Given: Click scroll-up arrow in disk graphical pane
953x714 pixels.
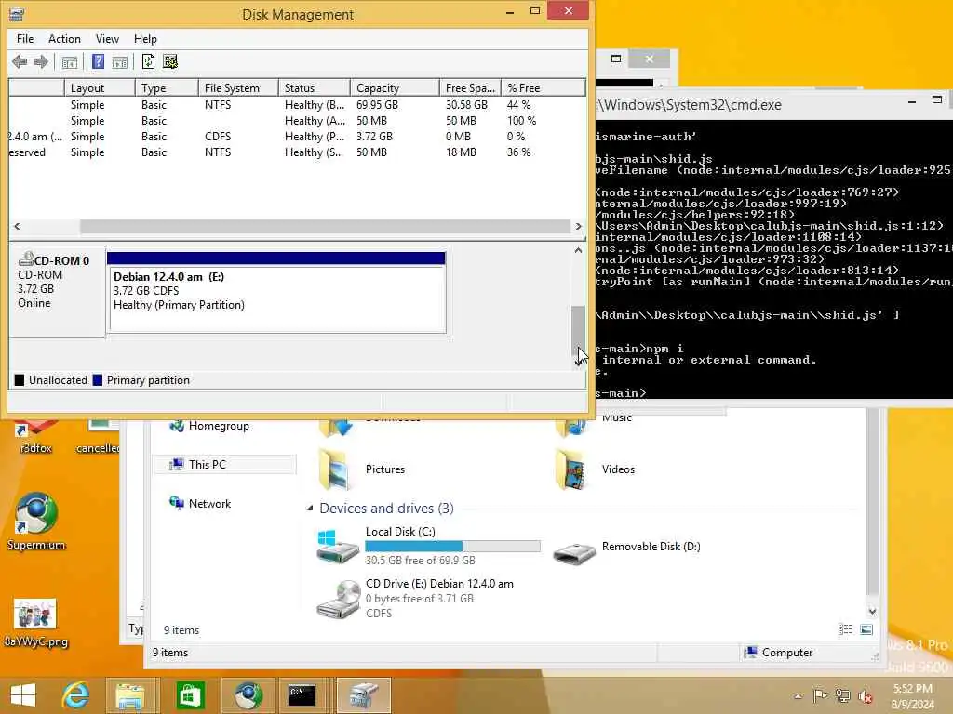Looking at the screenshot, I should pos(578,250).
